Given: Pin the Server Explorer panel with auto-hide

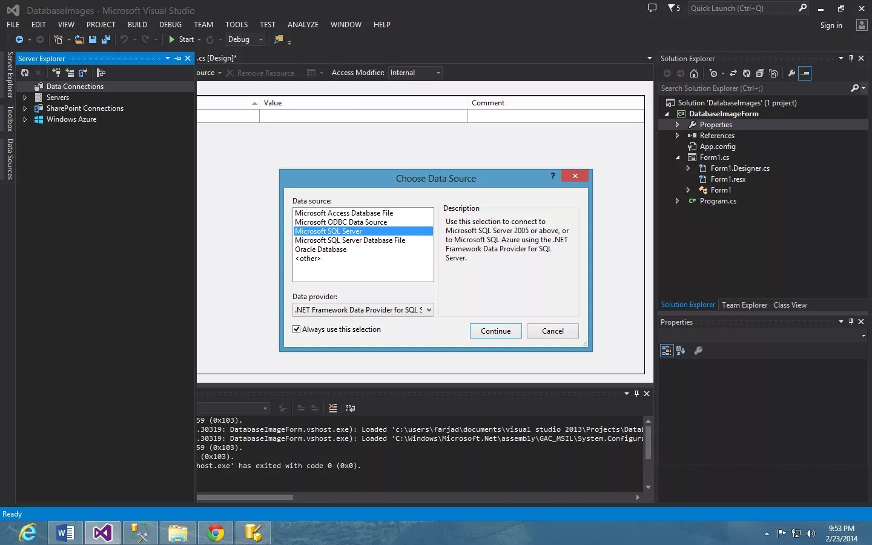Looking at the screenshot, I should 178,59.
